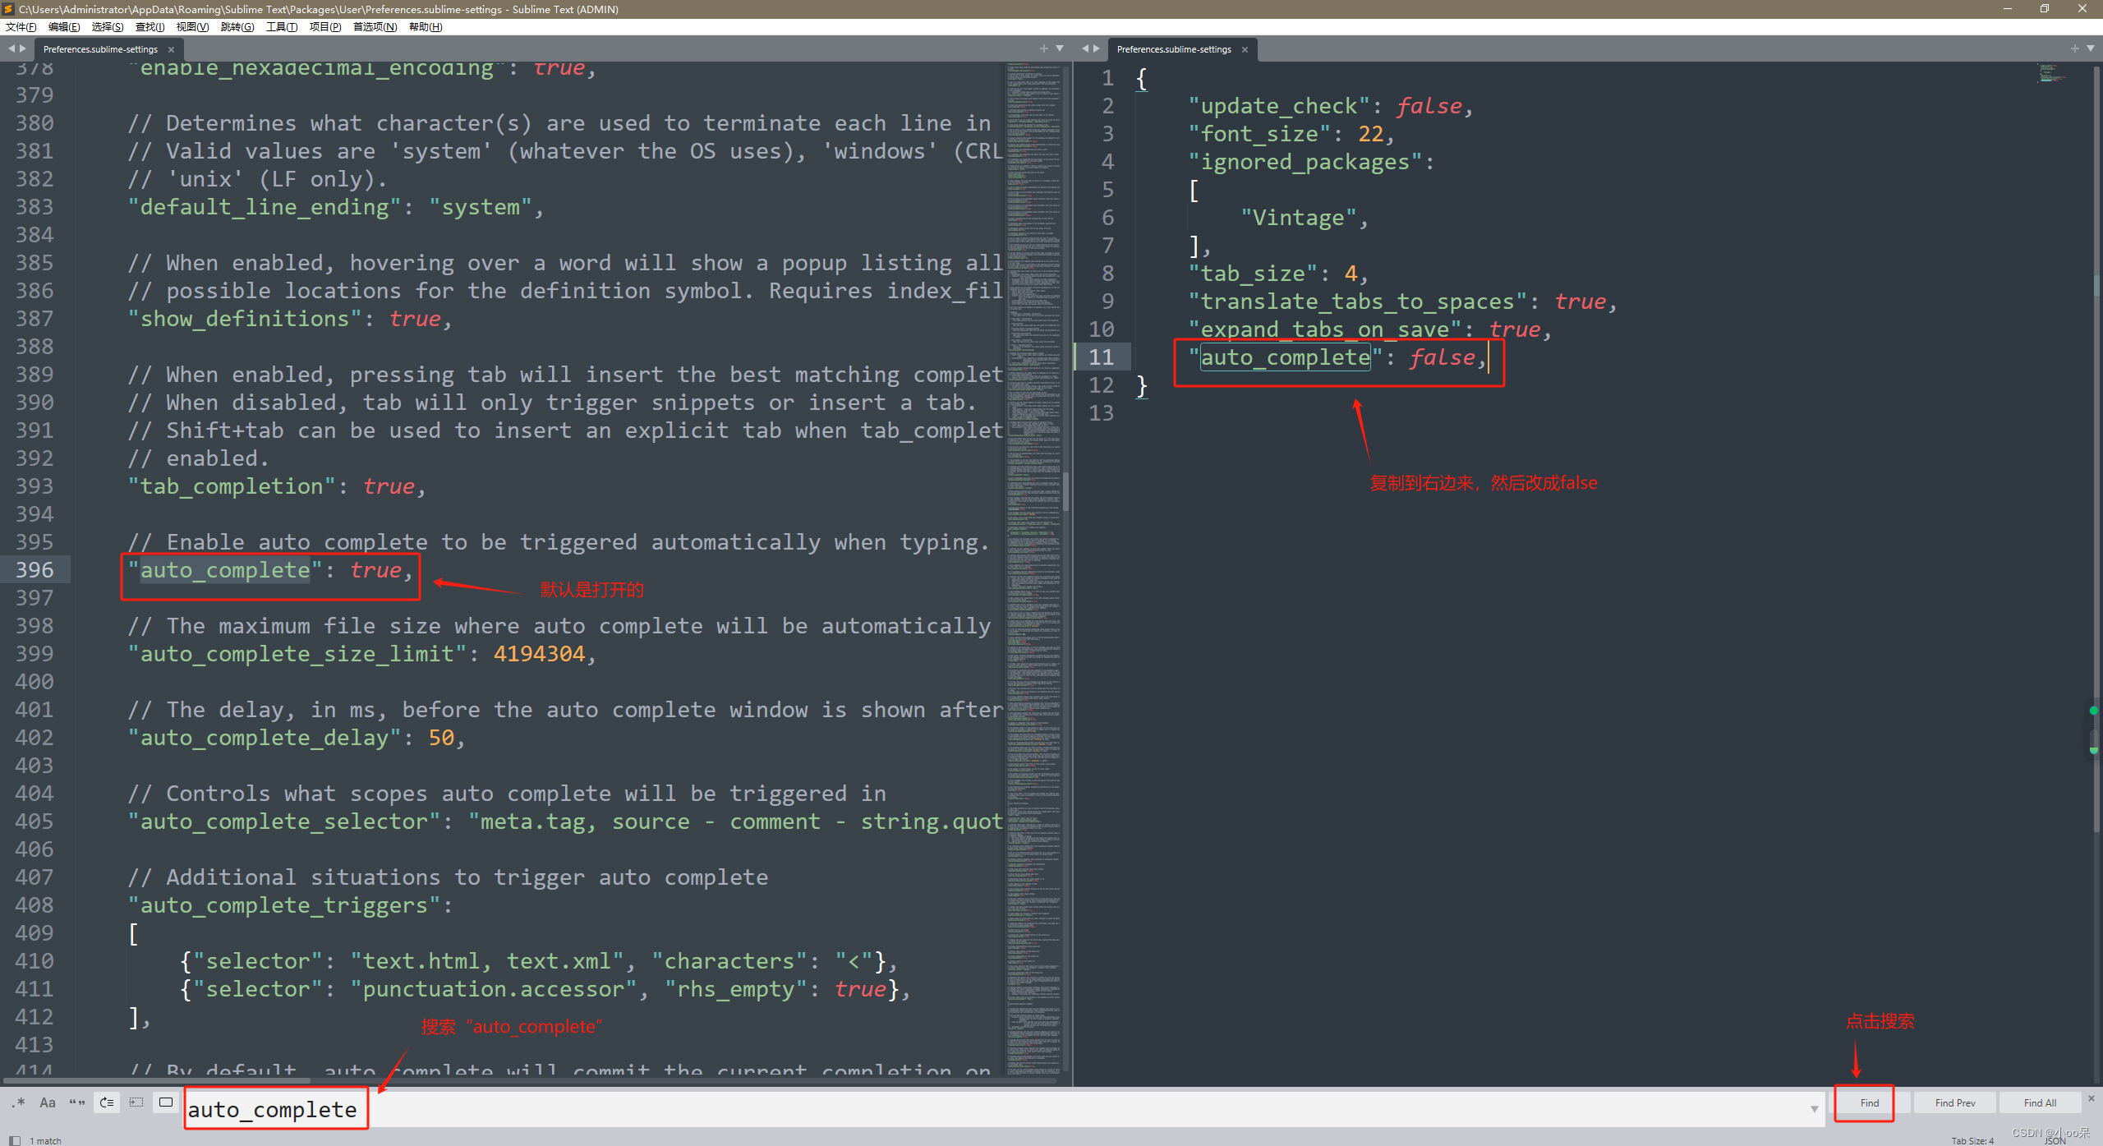
Task: Enable case sensitive search
Action: pyautogui.click(x=47, y=1103)
